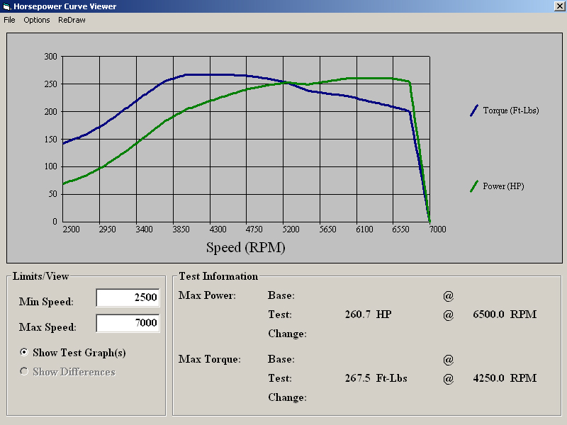Click the Limits/View group title
Image resolution: width=567 pixels, height=425 pixels.
[40, 276]
